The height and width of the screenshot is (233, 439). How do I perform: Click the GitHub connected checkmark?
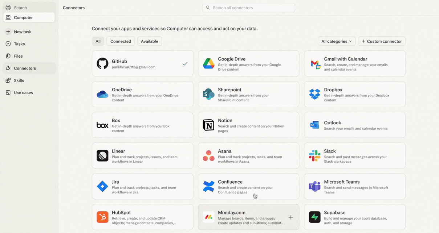(x=185, y=64)
